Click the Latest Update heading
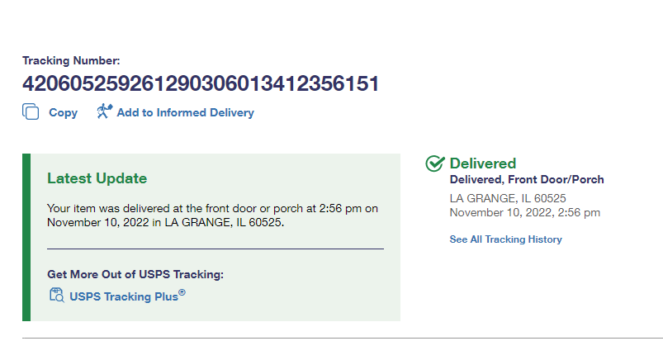This screenshot has height=341, width=663. click(97, 178)
